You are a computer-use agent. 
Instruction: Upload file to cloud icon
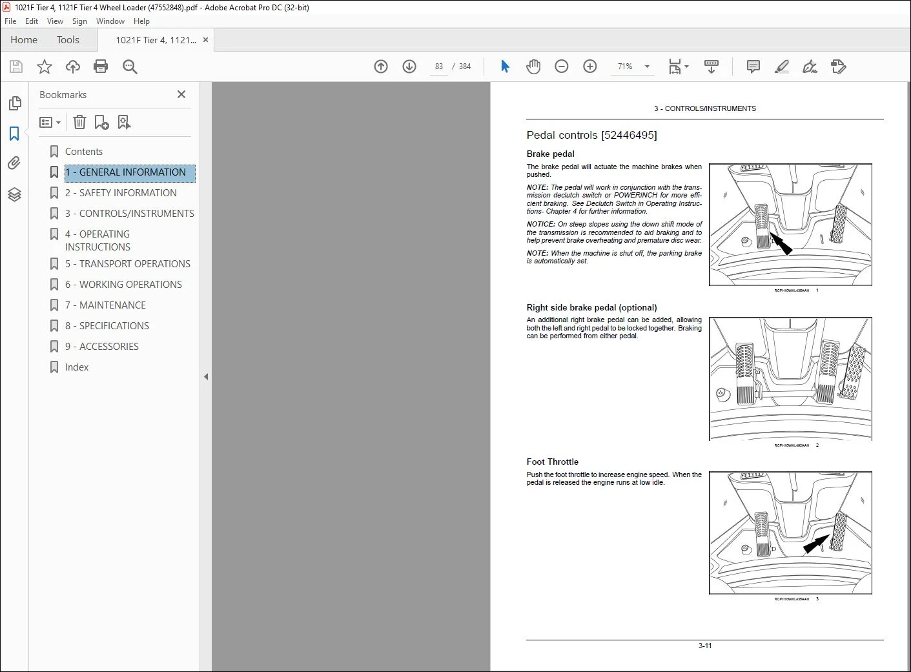coord(73,66)
